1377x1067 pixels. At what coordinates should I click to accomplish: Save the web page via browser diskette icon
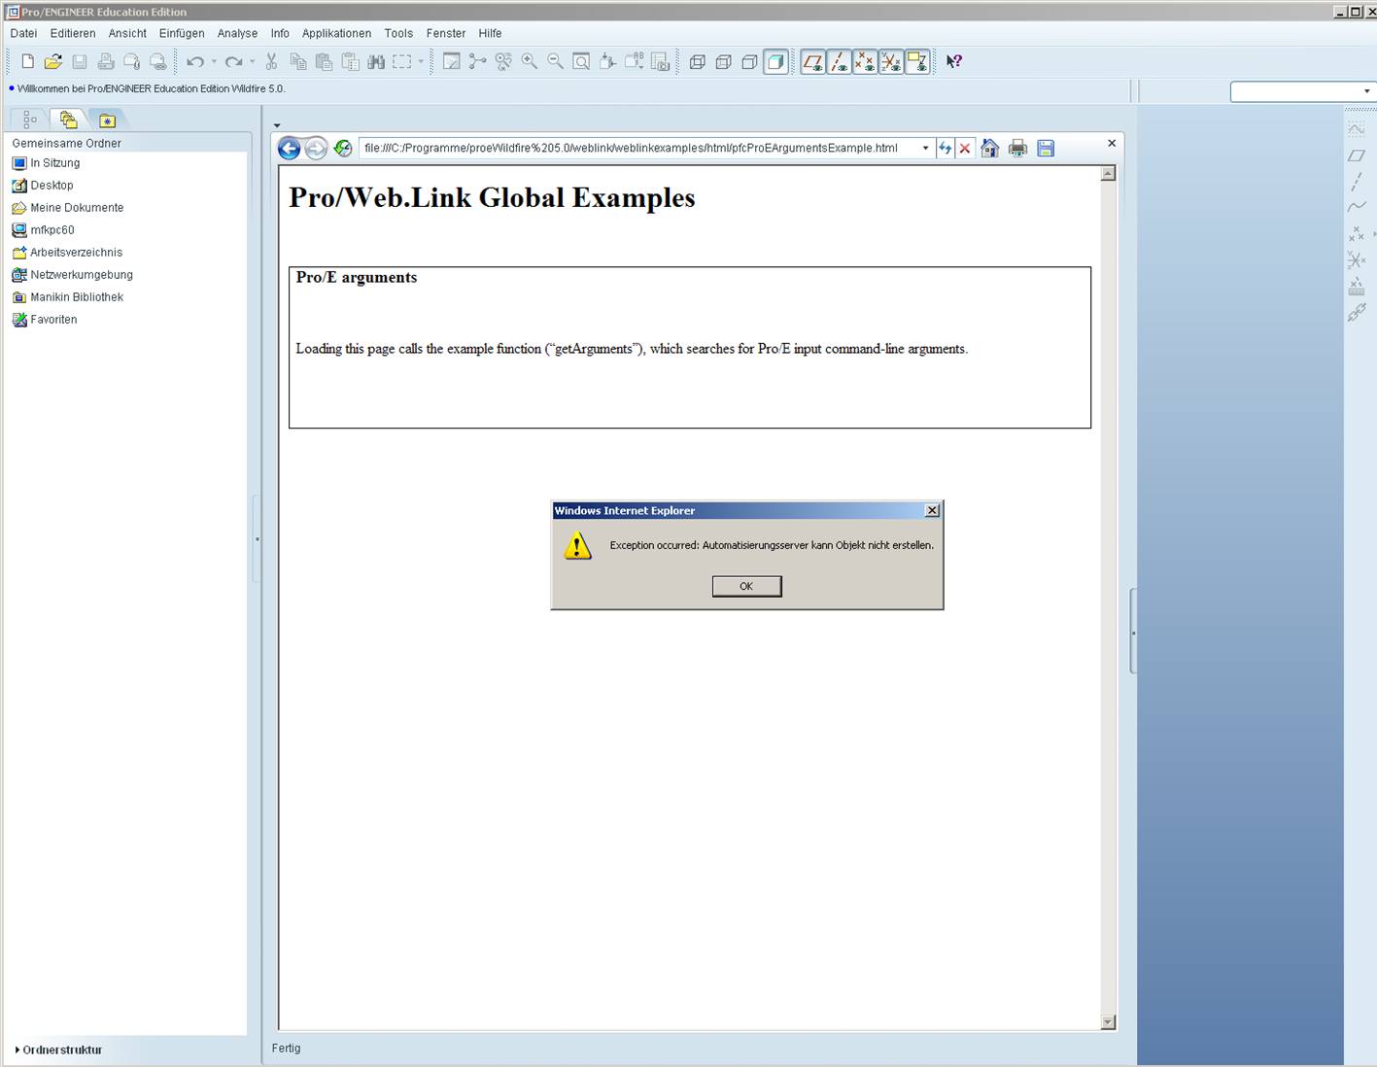click(1046, 148)
